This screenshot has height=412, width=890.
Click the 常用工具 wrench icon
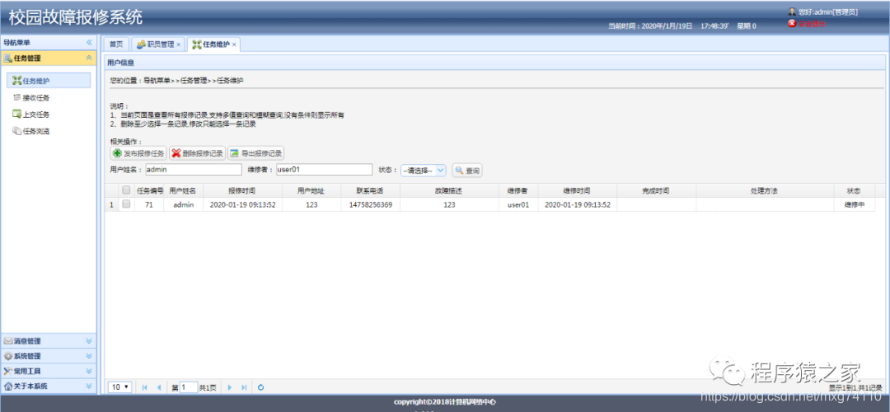[8, 371]
